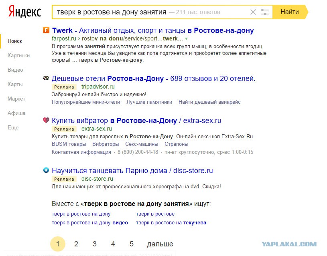Expand the Ещё sidebar menu
Image resolution: width=327 pixels, height=256 pixels.
click(13, 127)
